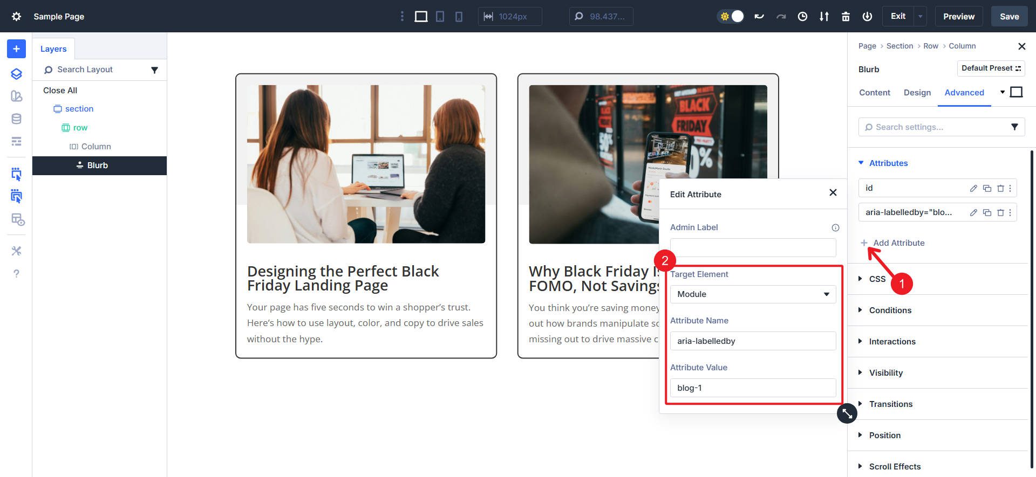Open the tools wrench sidebar icon
Image resolution: width=1036 pixels, height=477 pixels.
(16, 251)
